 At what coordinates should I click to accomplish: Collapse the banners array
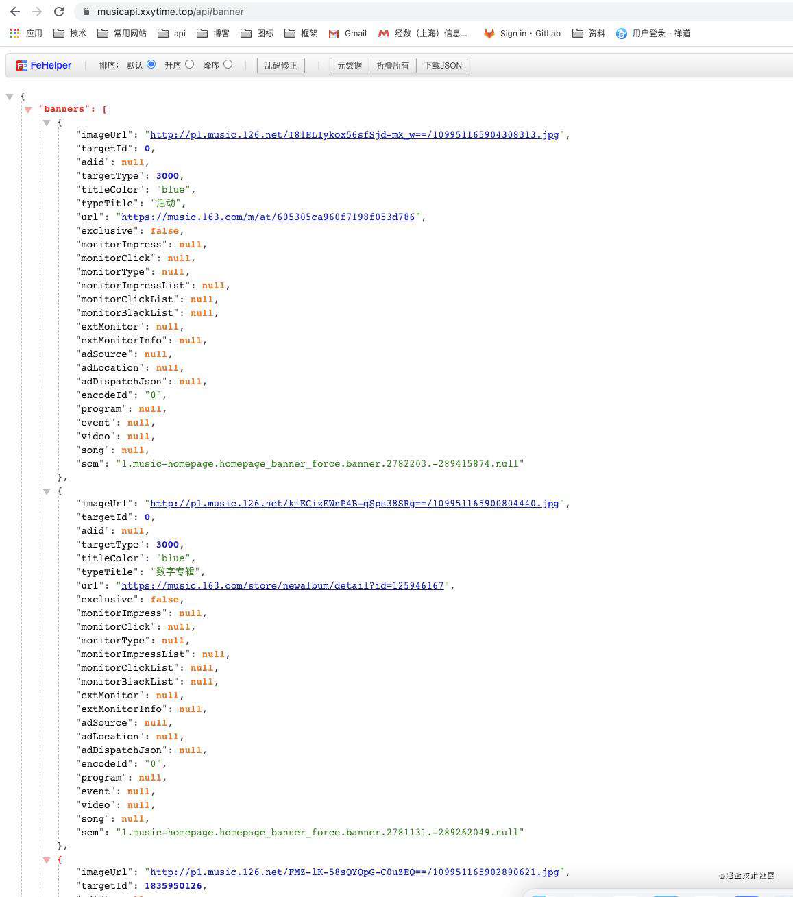[x=28, y=110]
